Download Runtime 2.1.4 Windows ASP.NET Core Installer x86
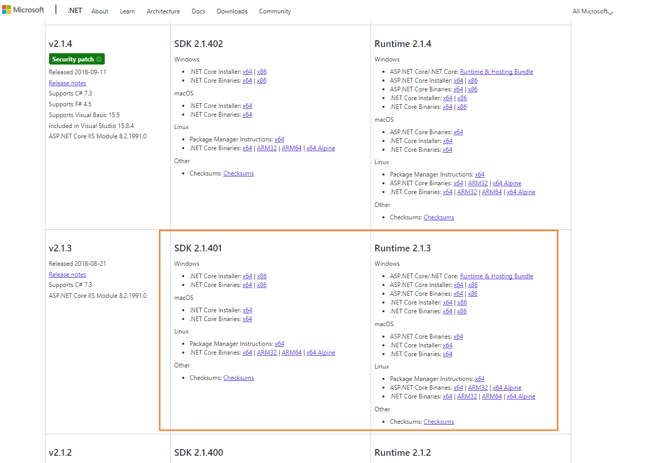Viewport: 658px width, 463px height. (x=473, y=81)
